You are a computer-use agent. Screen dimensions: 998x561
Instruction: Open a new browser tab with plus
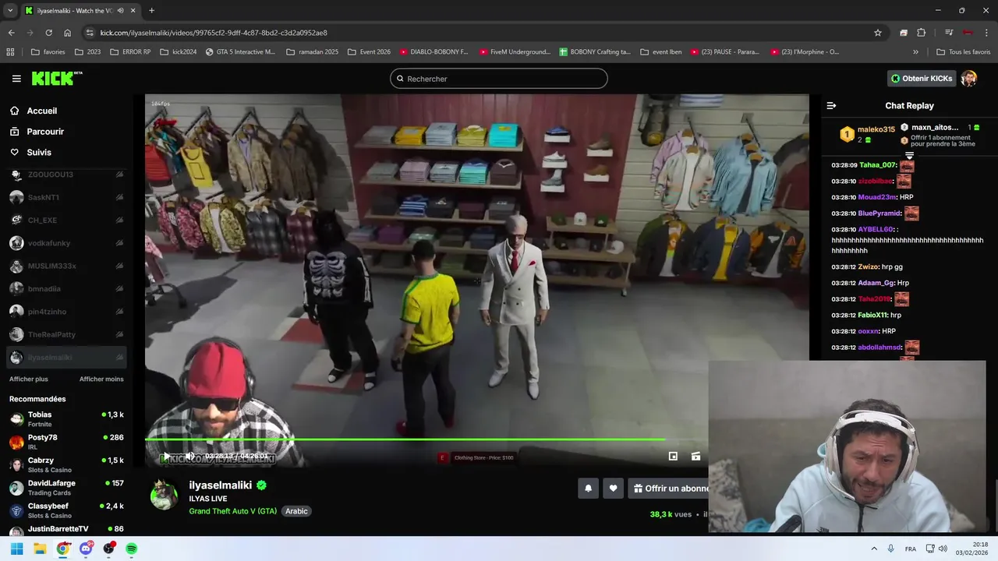coord(151,10)
